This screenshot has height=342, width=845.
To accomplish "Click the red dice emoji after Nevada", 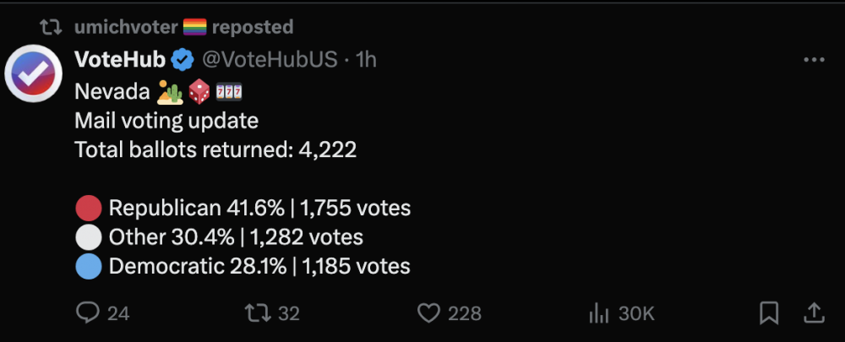I will point(200,90).
